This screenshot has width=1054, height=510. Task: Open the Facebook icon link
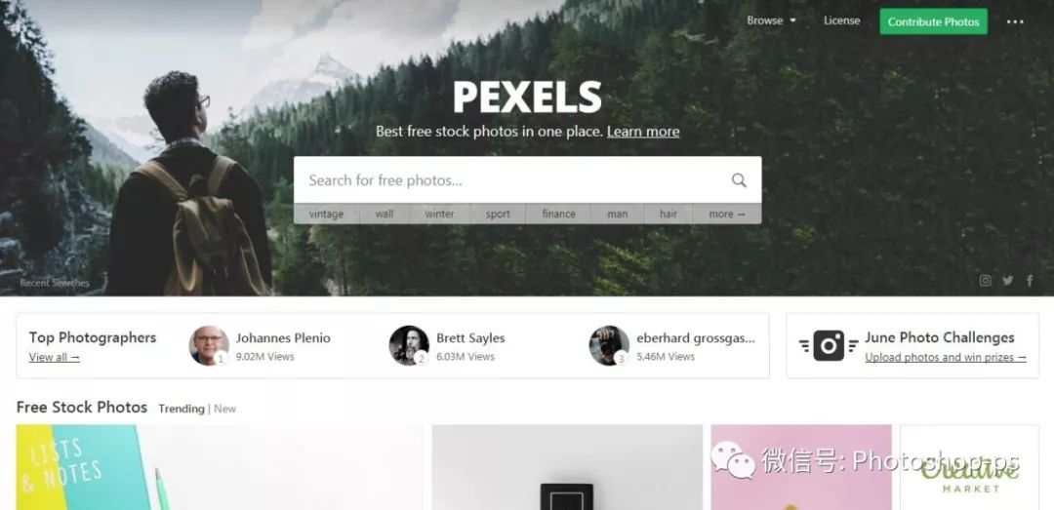point(1030,281)
